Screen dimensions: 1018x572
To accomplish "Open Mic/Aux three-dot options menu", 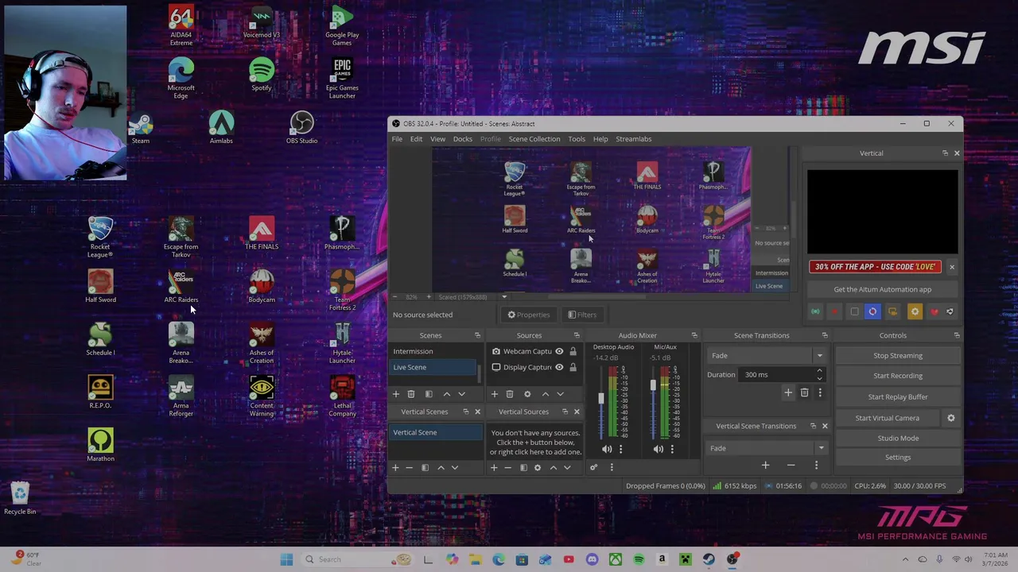I will pyautogui.click(x=671, y=449).
